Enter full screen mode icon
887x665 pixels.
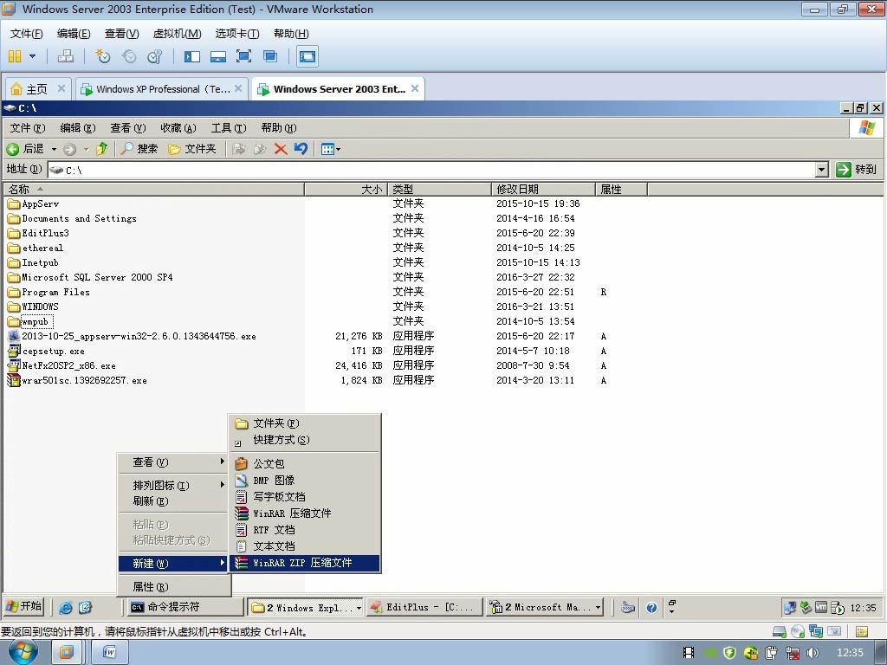[243, 56]
